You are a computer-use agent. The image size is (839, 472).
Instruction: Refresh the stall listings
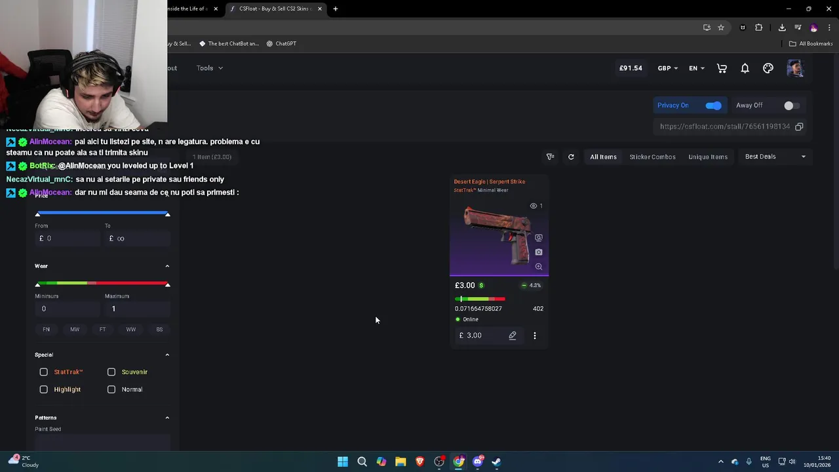click(x=571, y=157)
